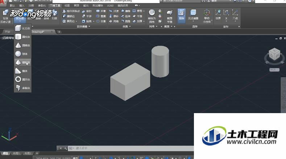
Task: Switch to the 输出 (Output) ribbon tab
Action: (86, 6)
